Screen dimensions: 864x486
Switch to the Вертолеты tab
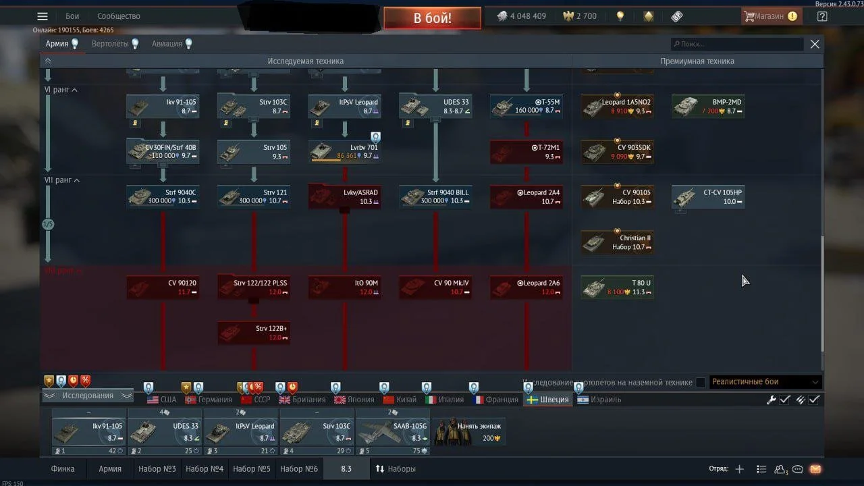[115, 44]
